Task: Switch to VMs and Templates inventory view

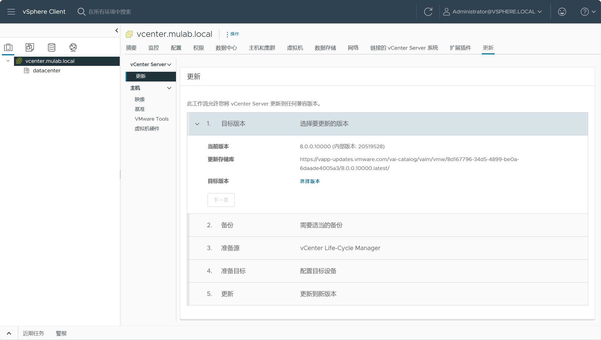Action: pos(30,47)
